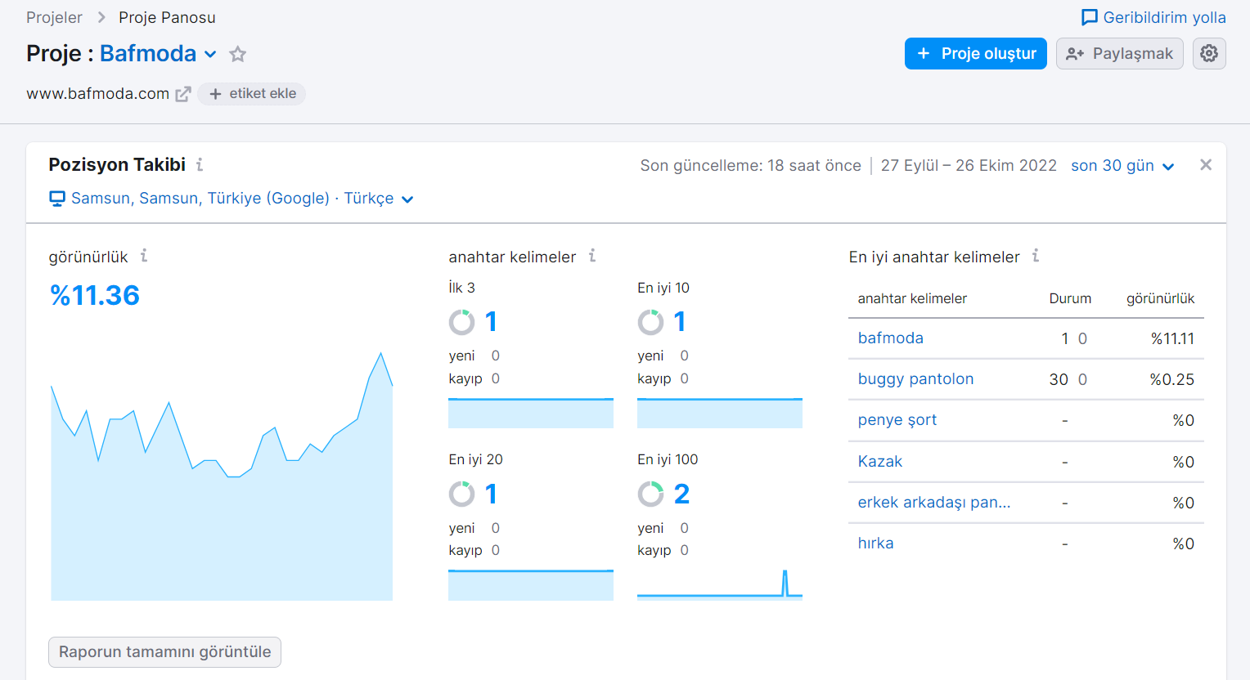Image resolution: width=1250 pixels, height=680 pixels.
Task: Expand the Bafmoda project dropdown
Action: (x=210, y=54)
